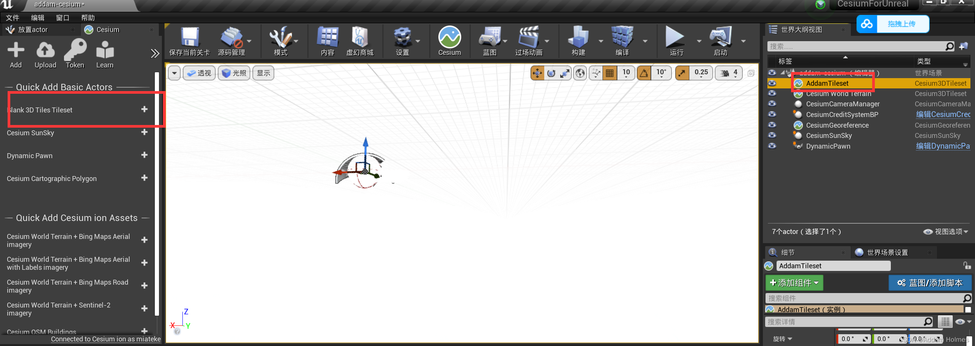Viewport: 975px width, 346px height.
Task: Open scale snap value 0.25 dropdown
Action: pos(701,73)
